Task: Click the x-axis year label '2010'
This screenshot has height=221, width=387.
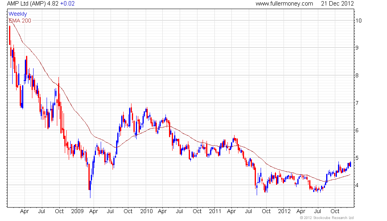Action: 147,211
